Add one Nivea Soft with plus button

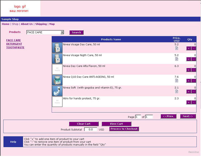click(x=189, y=91)
